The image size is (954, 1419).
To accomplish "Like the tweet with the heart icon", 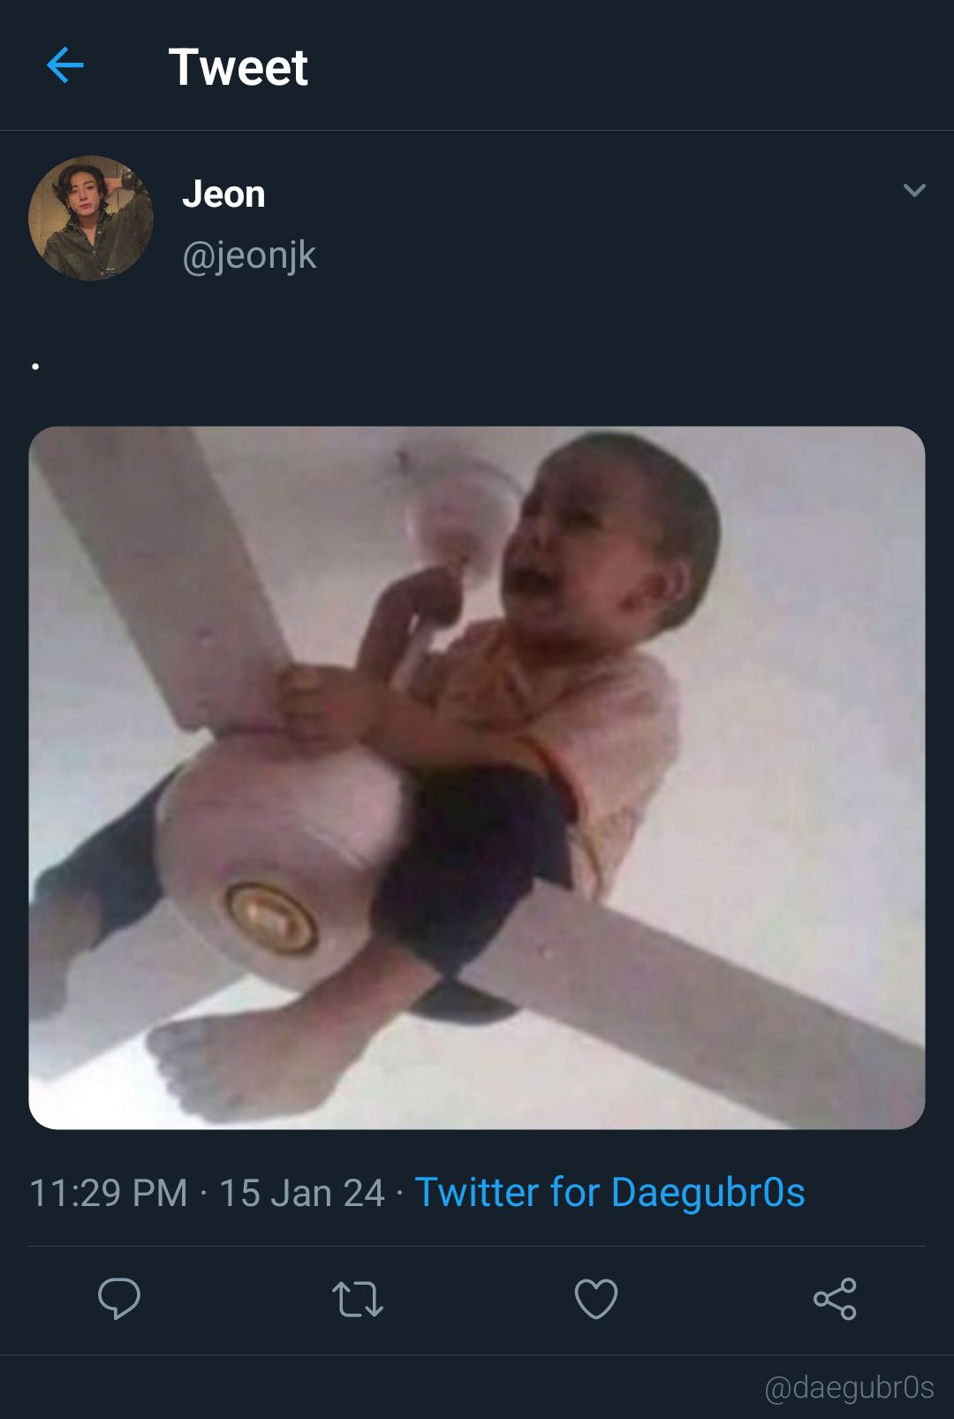I will (x=596, y=1299).
